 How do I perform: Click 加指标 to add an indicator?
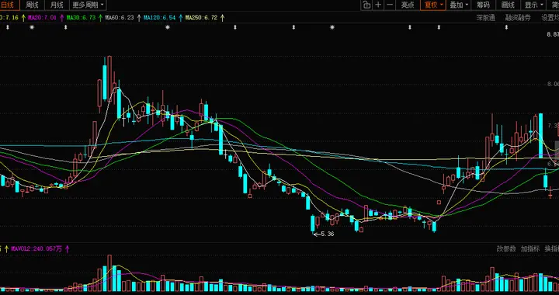pos(530,248)
